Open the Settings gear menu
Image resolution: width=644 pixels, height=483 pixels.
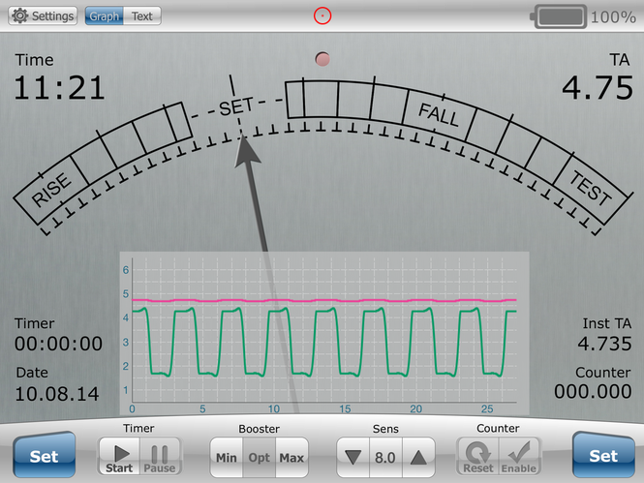[x=42, y=16]
